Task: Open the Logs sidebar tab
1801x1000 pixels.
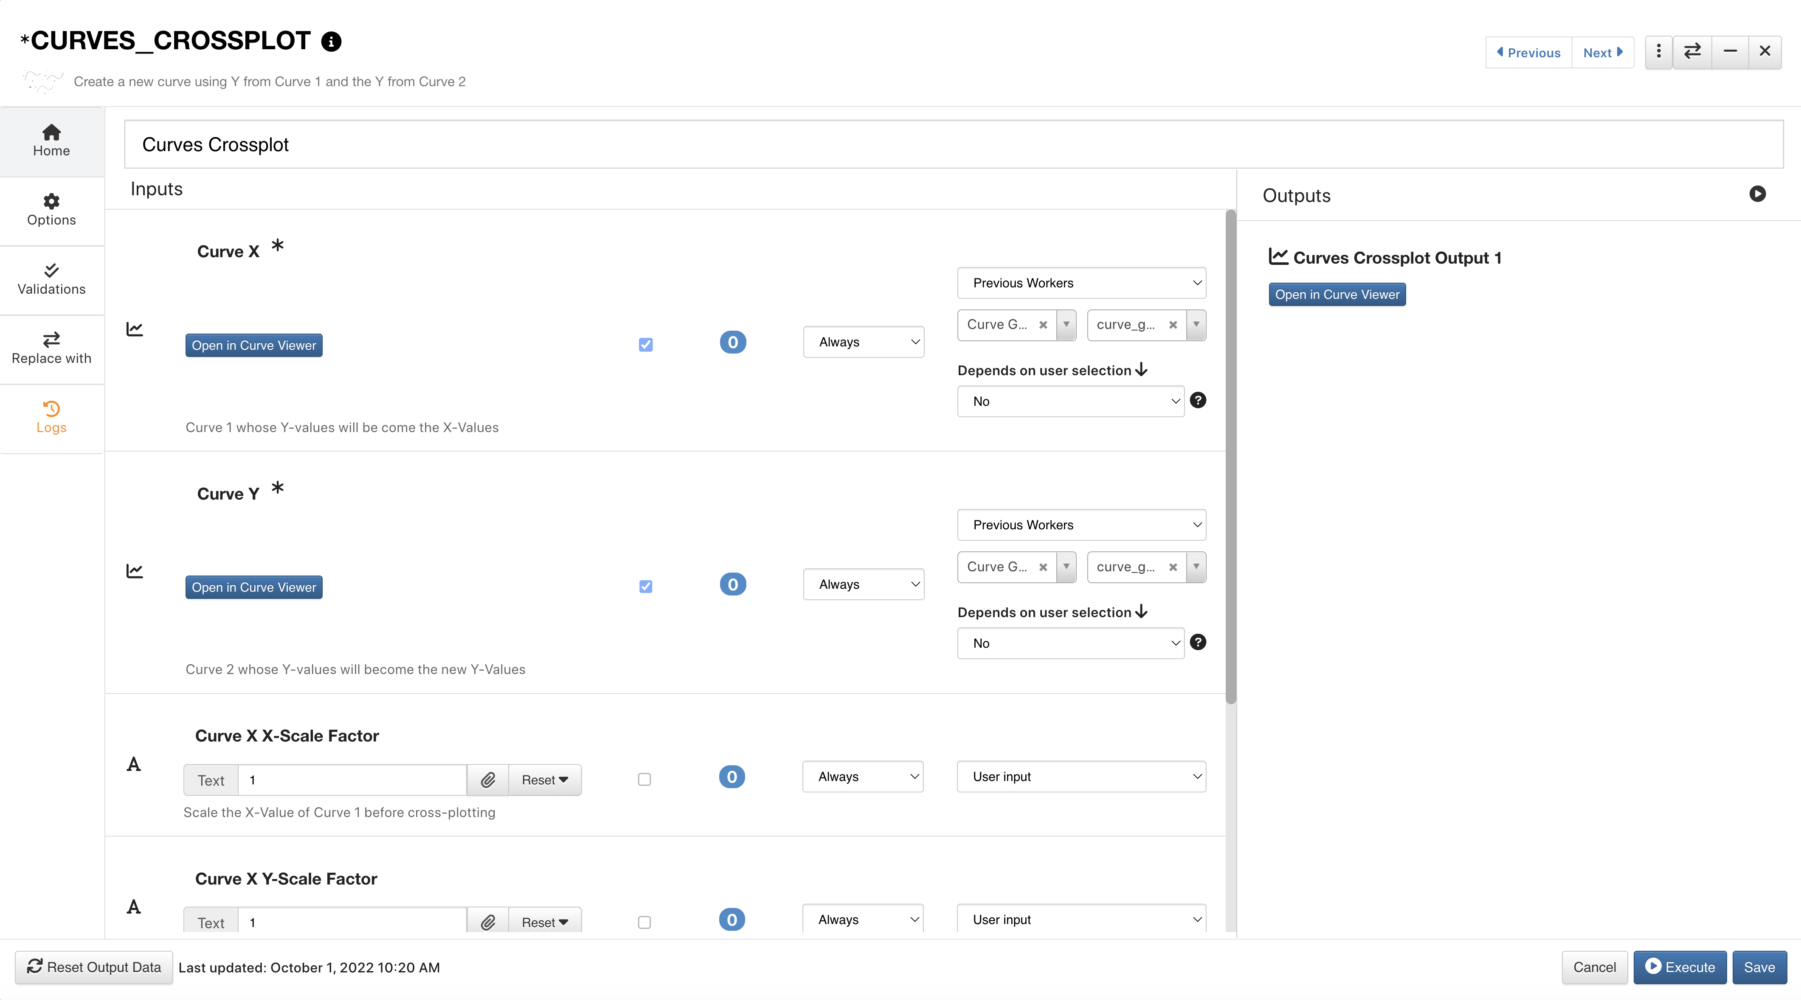Action: [x=52, y=418]
